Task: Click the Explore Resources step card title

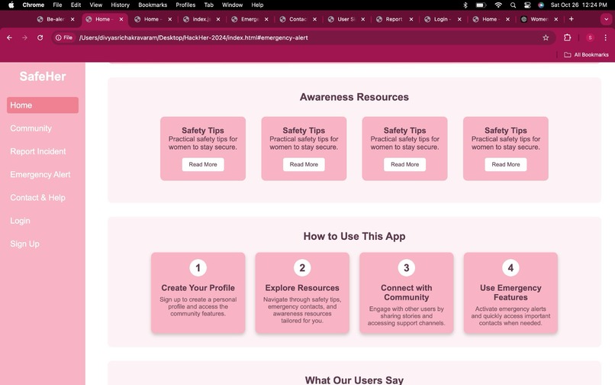Action: click(302, 288)
